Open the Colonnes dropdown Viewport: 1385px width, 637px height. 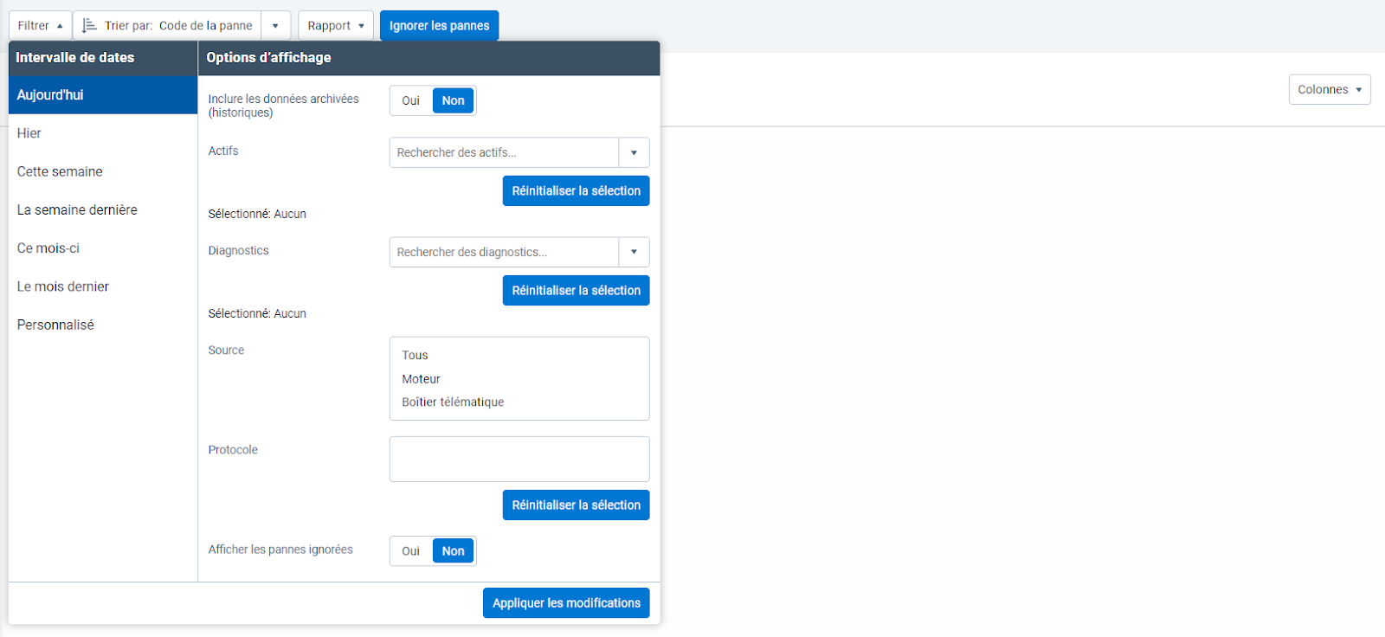point(1330,89)
